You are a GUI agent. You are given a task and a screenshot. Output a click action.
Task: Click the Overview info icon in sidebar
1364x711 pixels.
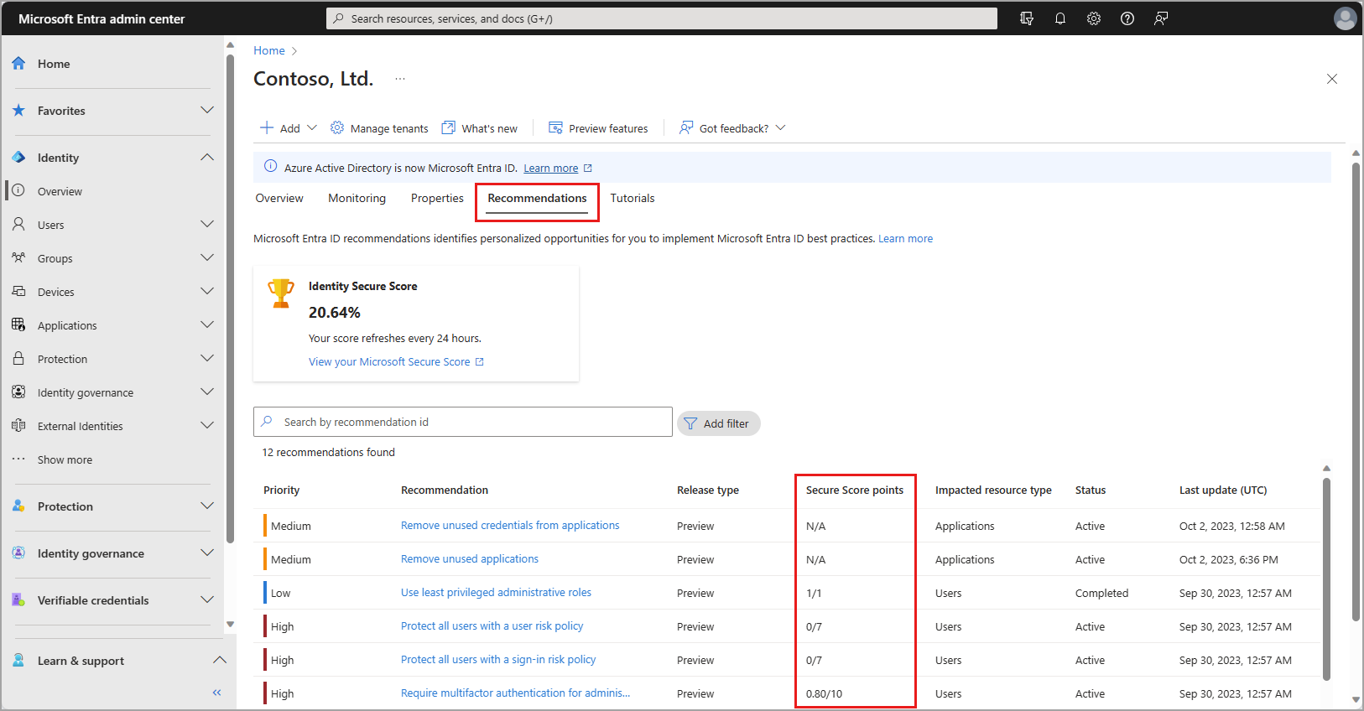tap(18, 190)
